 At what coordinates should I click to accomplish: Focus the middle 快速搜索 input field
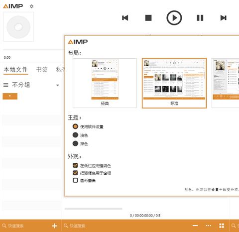click(x=77, y=226)
